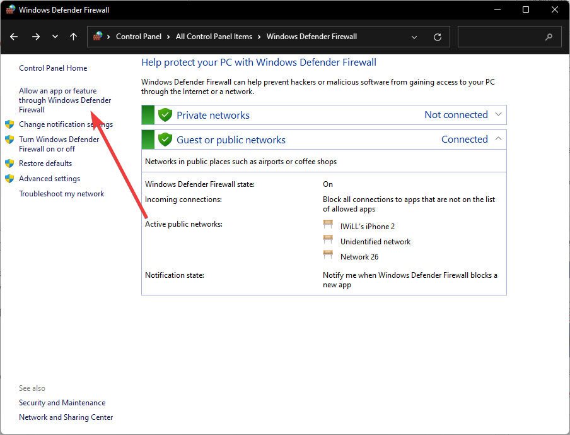Open recent locations dropdown chevron
This screenshot has width=570, height=435.
(55, 37)
